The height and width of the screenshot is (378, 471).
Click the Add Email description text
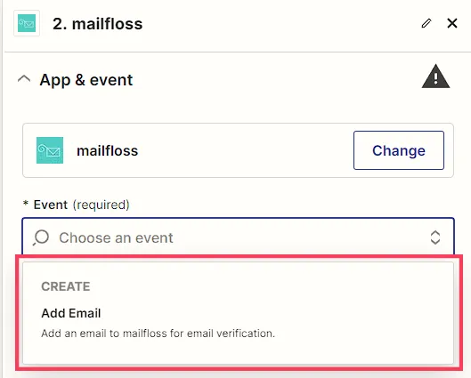pos(158,334)
